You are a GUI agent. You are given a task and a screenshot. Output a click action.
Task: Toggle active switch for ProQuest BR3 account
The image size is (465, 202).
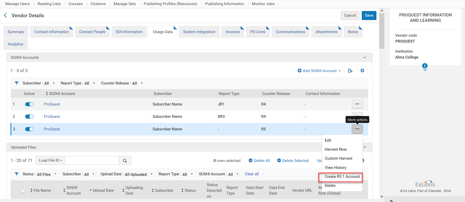coord(29,117)
